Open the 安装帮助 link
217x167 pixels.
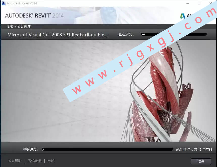pos(15,161)
